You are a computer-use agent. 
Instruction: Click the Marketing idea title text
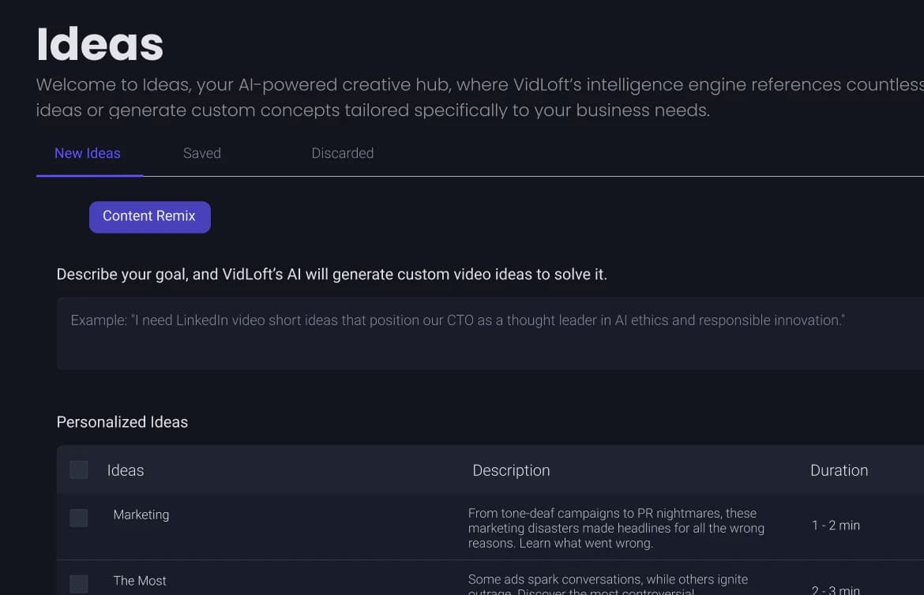point(141,515)
